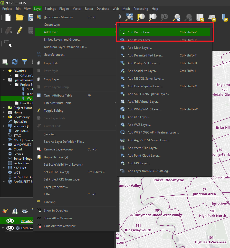
Task: Click Labeling in Layer menu
Action: pyautogui.click(x=76, y=202)
